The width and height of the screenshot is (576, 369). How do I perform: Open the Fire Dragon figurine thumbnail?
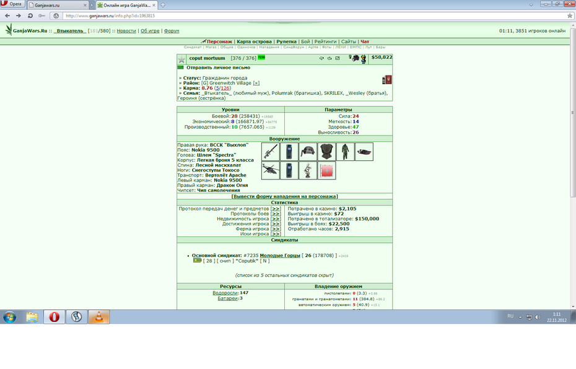click(x=308, y=170)
